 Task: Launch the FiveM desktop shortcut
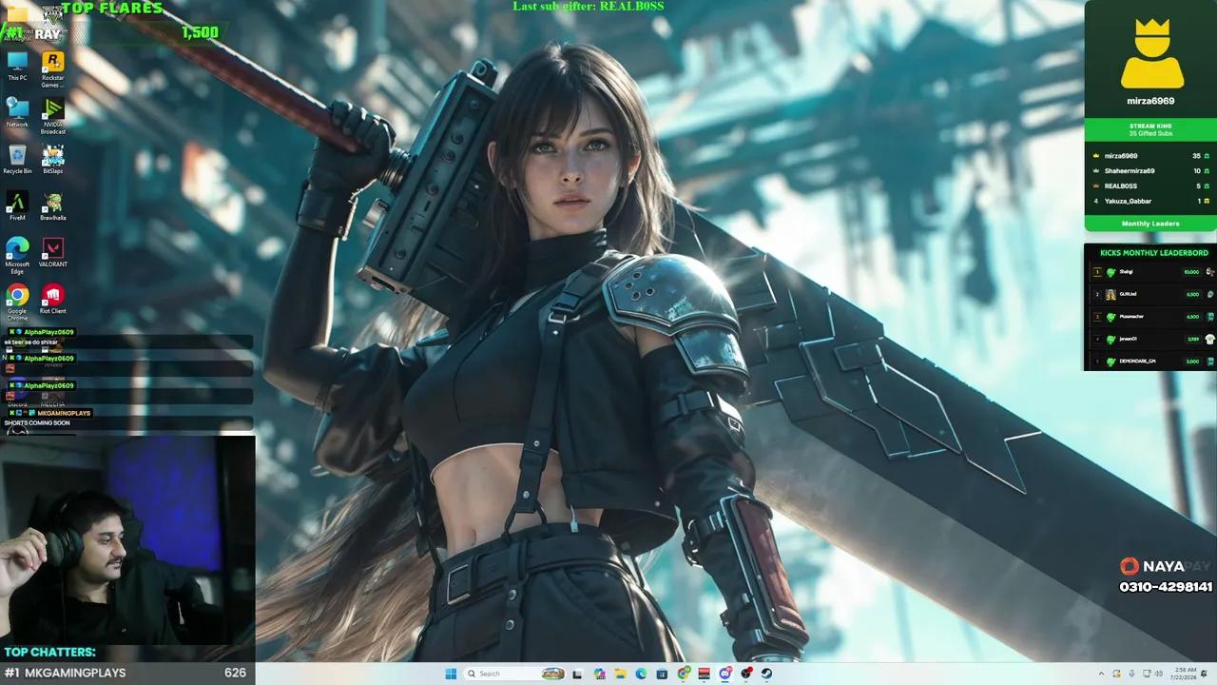pyautogui.click(x=17, y=205)
